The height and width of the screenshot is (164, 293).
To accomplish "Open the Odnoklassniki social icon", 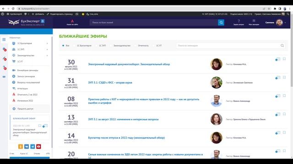I will click(21, 147).
